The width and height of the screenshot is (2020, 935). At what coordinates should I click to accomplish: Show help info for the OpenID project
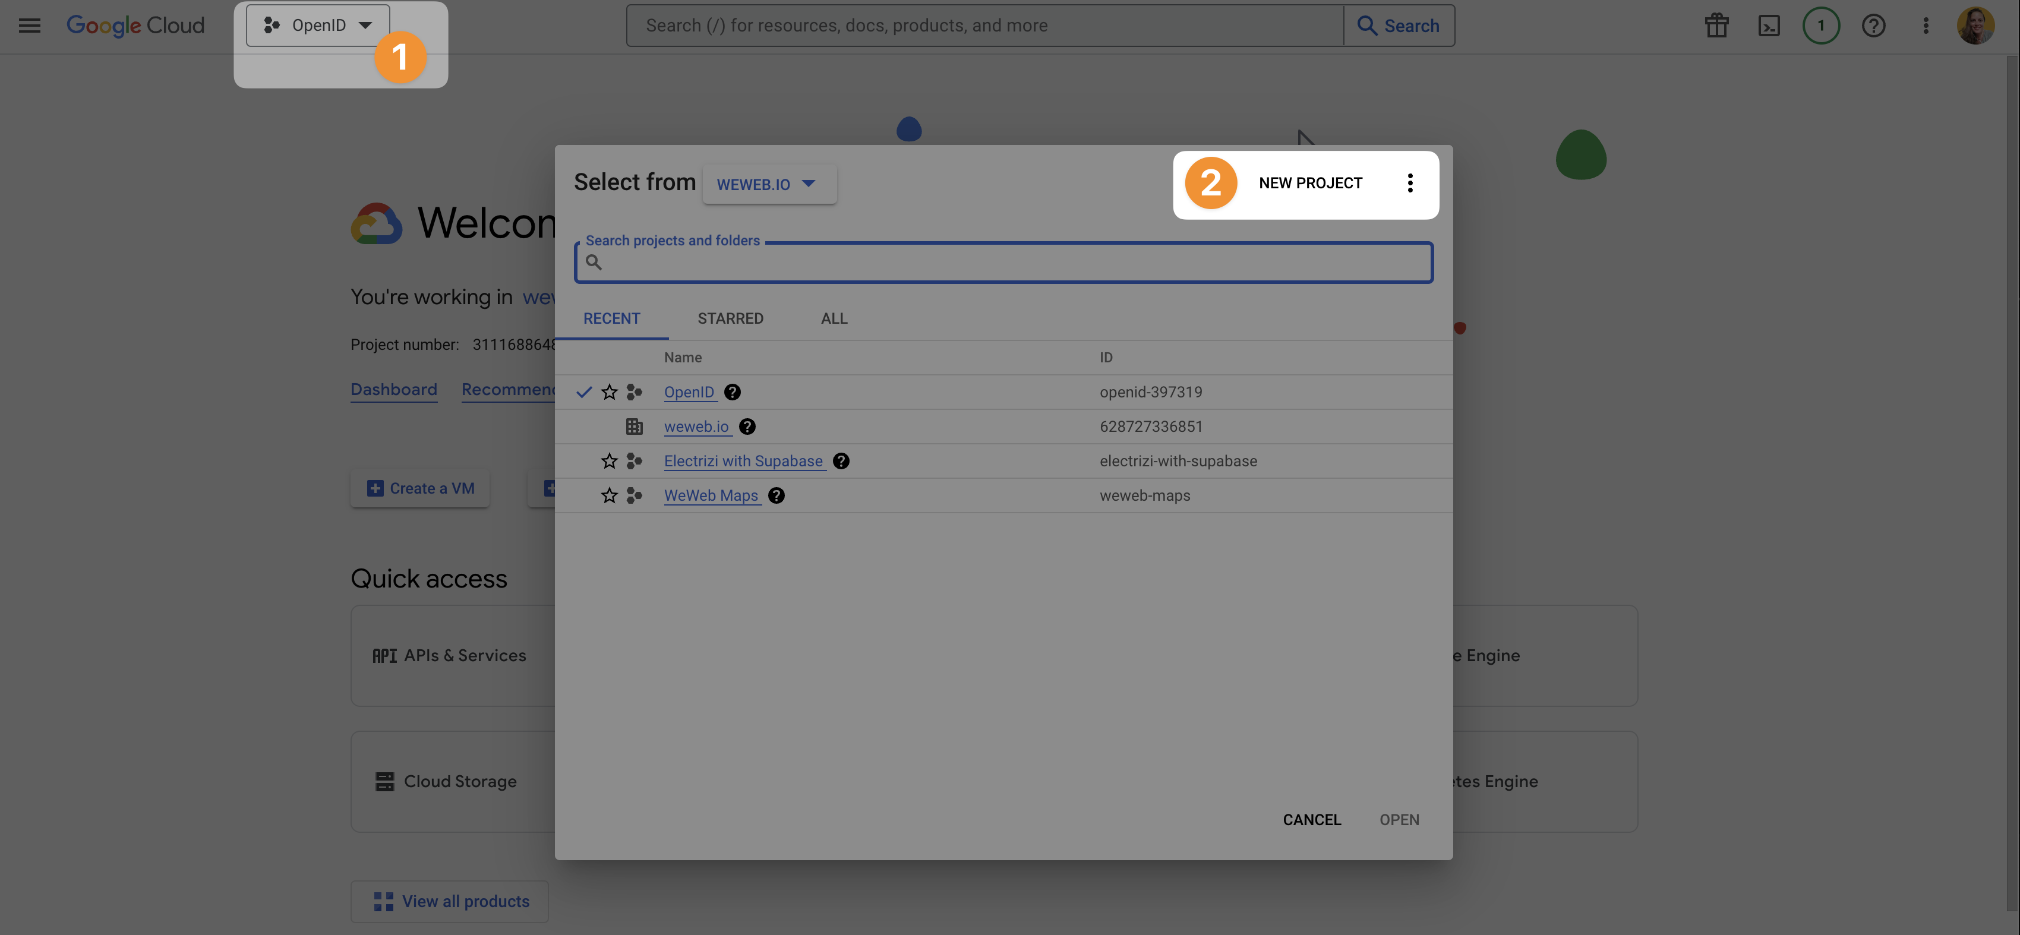point(731,392)
